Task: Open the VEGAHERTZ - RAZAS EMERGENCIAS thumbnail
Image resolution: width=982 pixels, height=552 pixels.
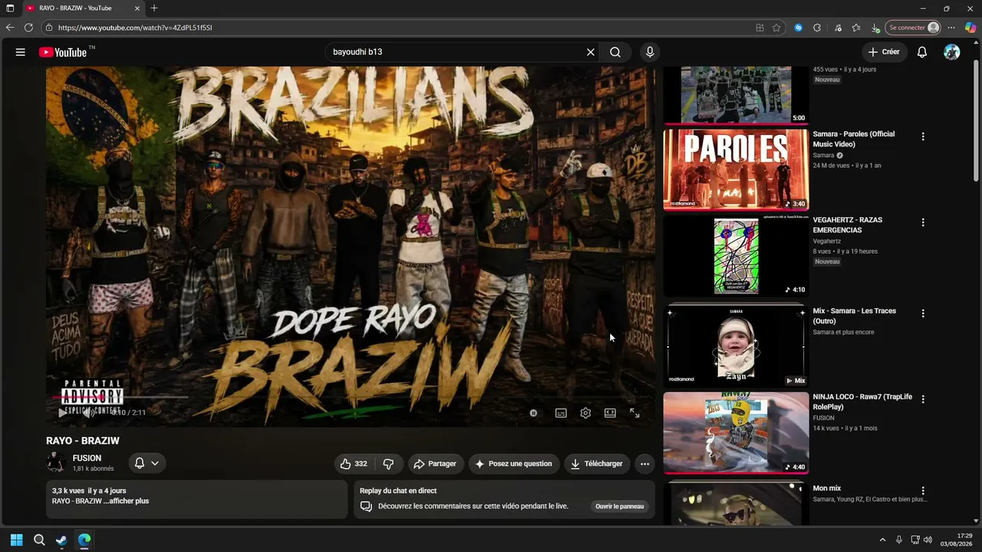Action: [x=736, y=256]
